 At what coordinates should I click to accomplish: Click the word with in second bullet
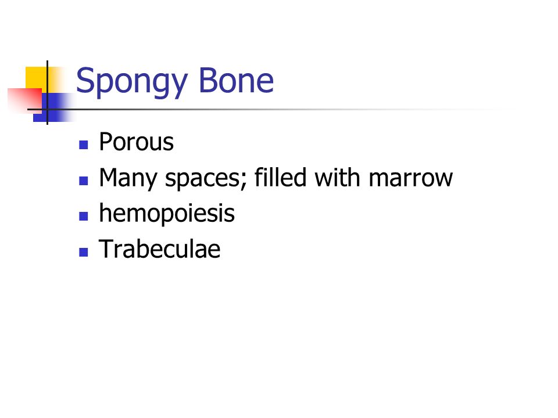pos(337,176)
